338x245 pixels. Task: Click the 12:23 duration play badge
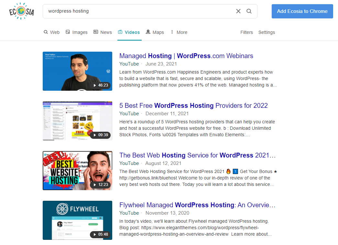(x=100, y=185)
